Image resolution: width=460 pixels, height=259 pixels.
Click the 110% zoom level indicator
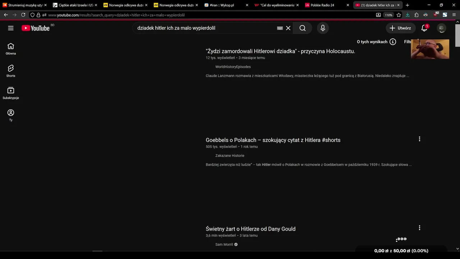388,15
